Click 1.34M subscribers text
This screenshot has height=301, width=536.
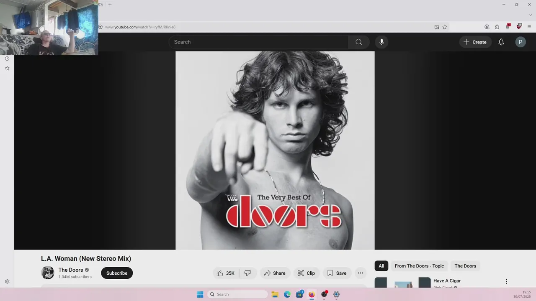click(75, 277)
